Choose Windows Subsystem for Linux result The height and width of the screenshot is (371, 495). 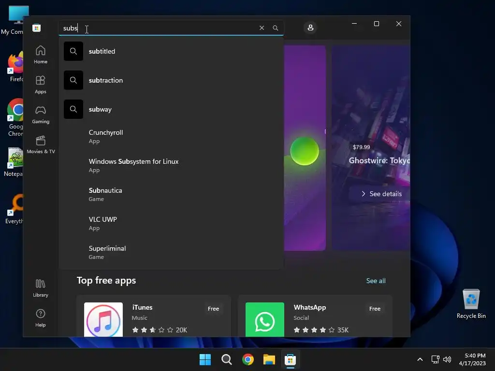pos(171,165)
